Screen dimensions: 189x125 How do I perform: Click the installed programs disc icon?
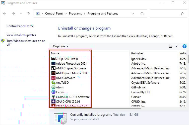[x=60, y=119]
